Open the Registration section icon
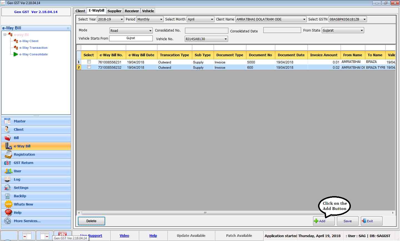The image size is (400, 241). pyautogui.click(x=8, y=155)
